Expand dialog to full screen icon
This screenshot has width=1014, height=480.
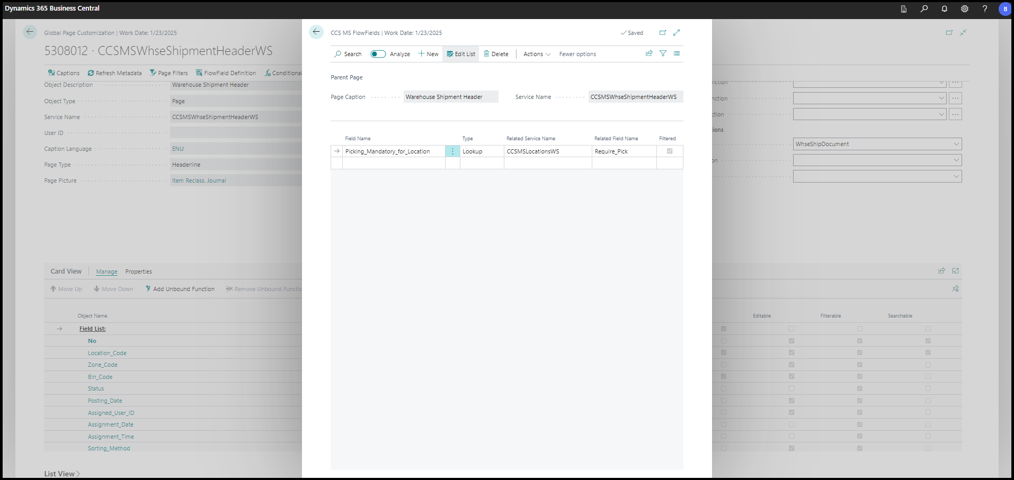point(677,33)
